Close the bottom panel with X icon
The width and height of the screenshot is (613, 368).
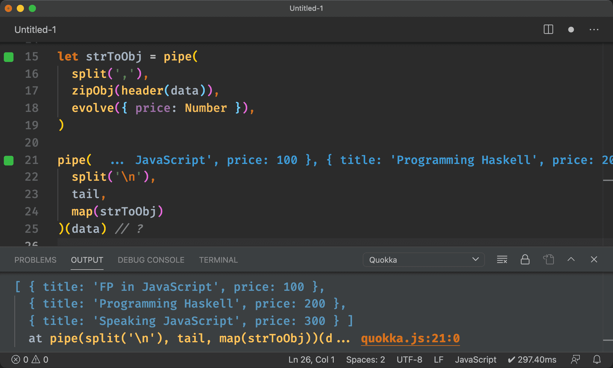(x=594, y=259)
